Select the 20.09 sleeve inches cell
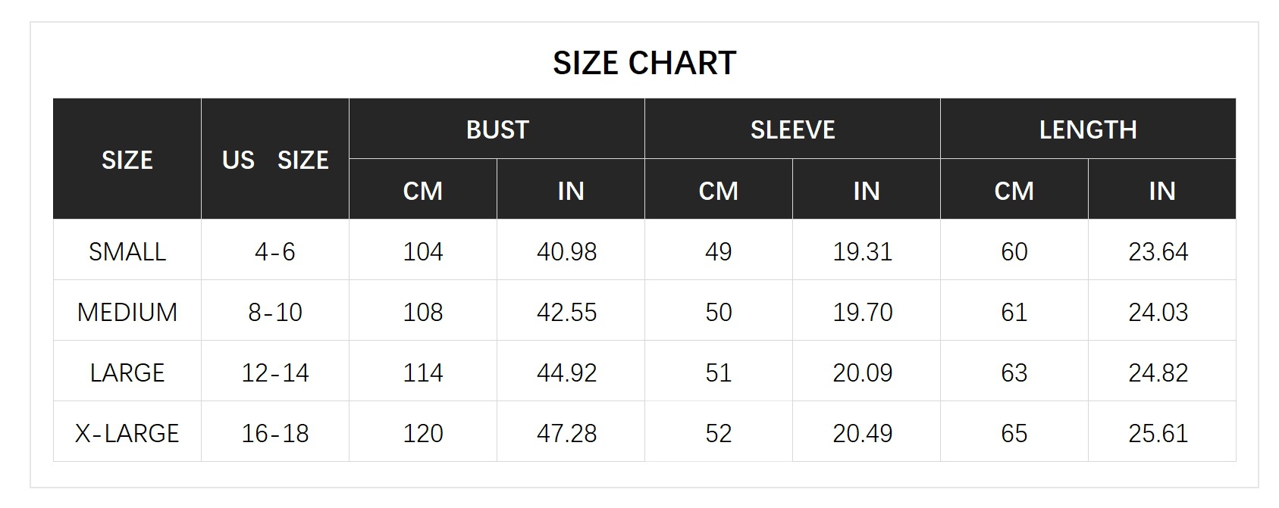The height and width of the screenshot is (508, 1279). coord(863,372)
